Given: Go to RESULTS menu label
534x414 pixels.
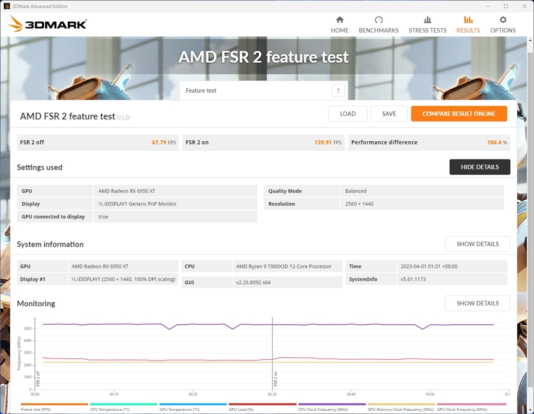Looking at the screenshot, I should [x=468, y=30].
